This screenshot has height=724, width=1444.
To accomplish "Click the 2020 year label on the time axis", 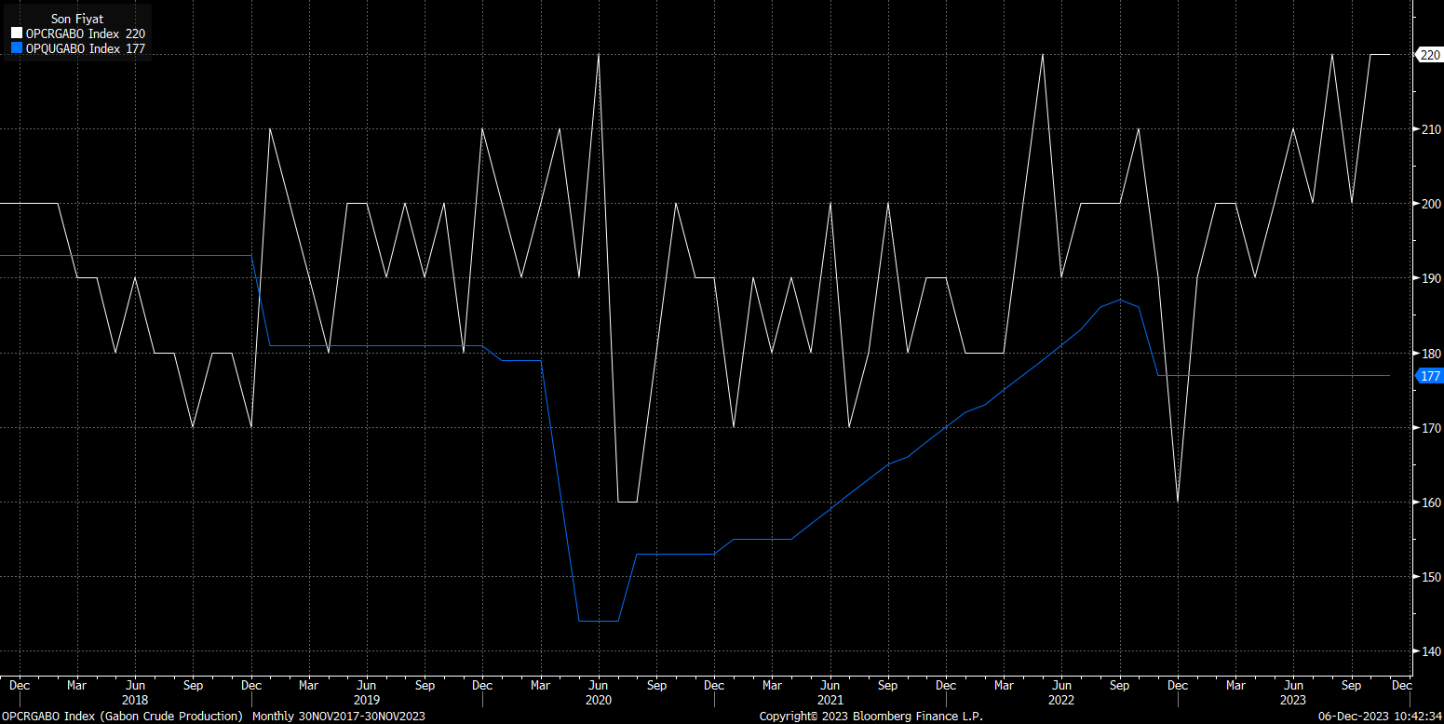I will tap(599, 699).
